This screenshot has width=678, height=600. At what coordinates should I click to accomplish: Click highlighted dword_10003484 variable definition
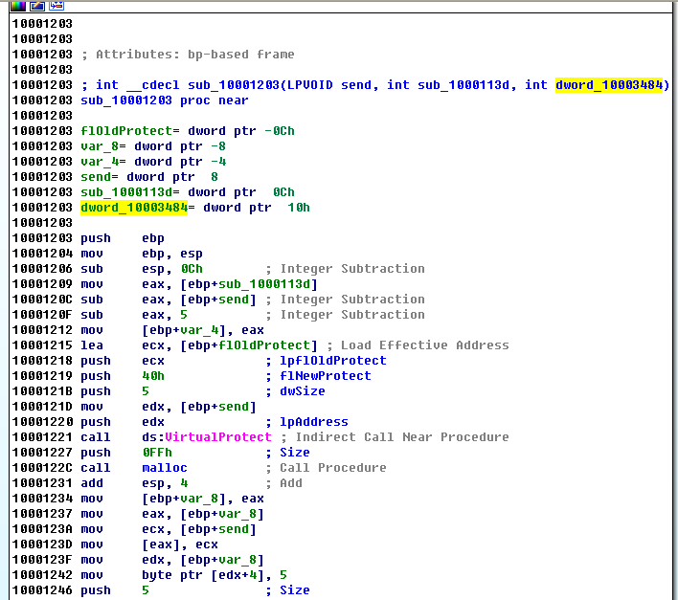point(134,208)
